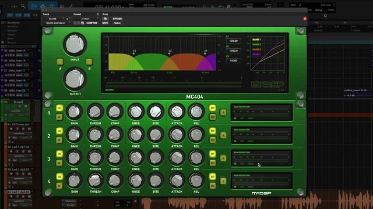Click the COMPARE button
The width and height of the screenshot is (373, 209).
[x=92, y=23]
